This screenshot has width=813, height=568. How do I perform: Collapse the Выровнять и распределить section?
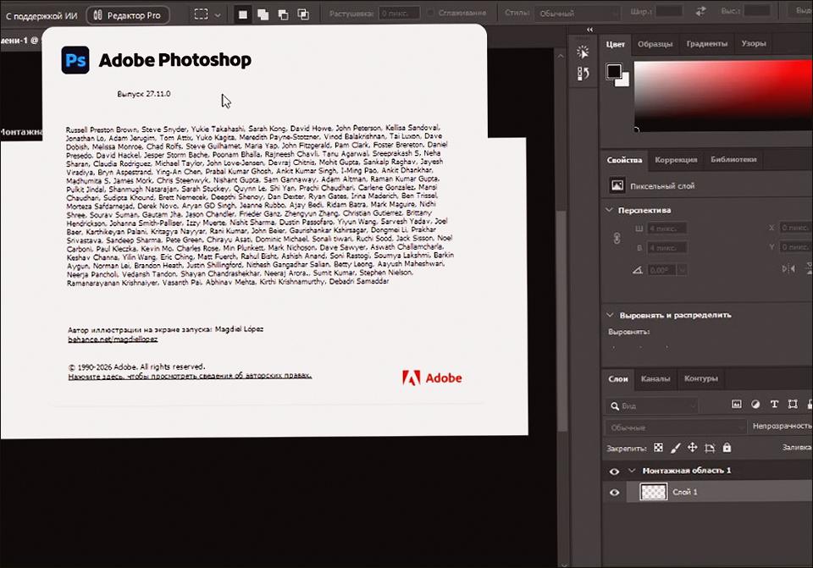click(x=610, y=315)
